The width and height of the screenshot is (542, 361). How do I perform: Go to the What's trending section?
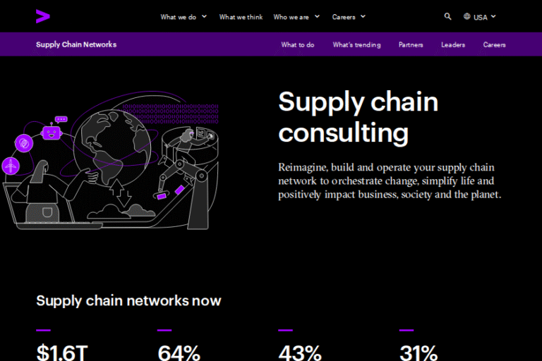[x=356, y=44]
